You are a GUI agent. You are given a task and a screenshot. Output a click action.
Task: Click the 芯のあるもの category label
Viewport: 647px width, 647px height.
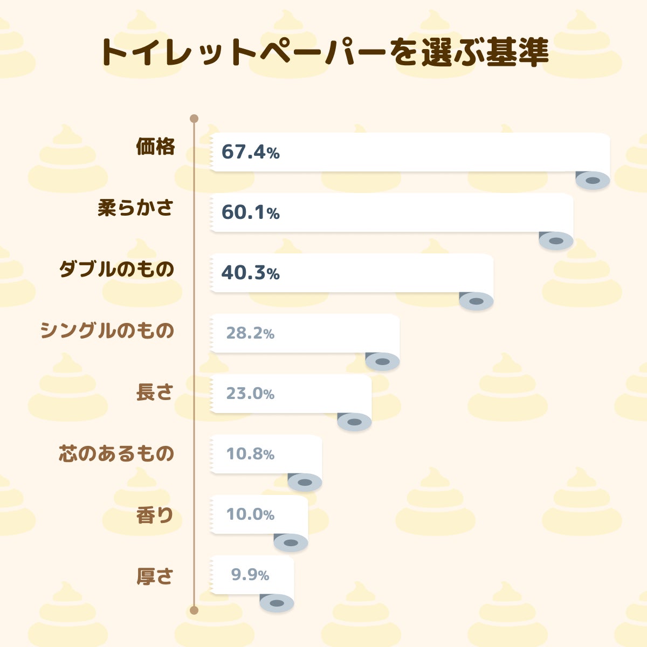click(116, 453)
